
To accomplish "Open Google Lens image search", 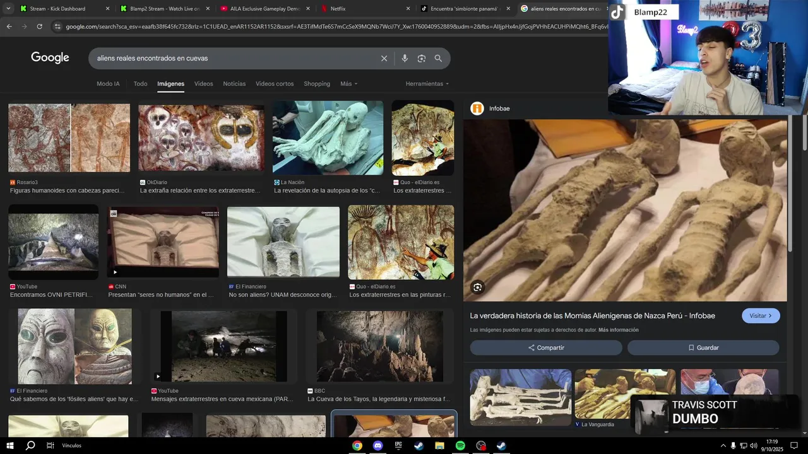I will (x=422, y=59).
